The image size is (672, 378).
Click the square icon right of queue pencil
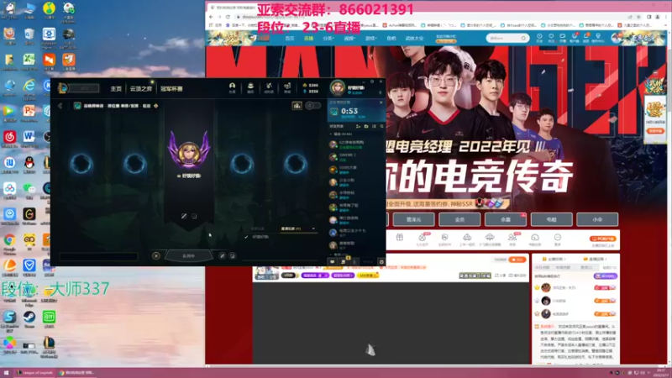point(233,256)
